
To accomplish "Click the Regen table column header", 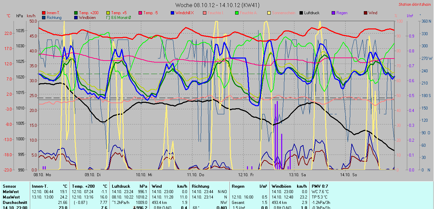I will click(x=238, y=186).
